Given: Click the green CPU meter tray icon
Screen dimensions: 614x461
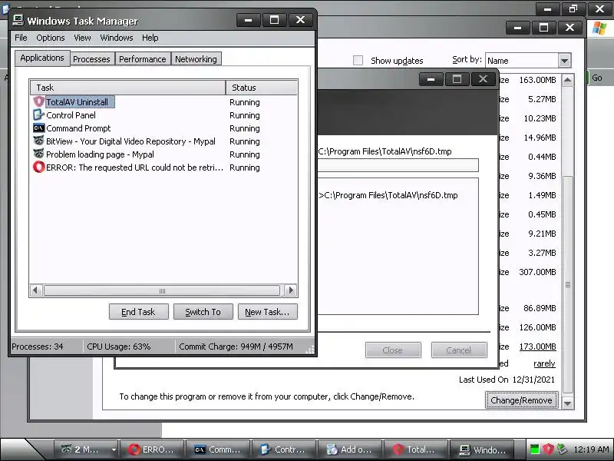Looking at the screenshot, I should tap(534, 449).
